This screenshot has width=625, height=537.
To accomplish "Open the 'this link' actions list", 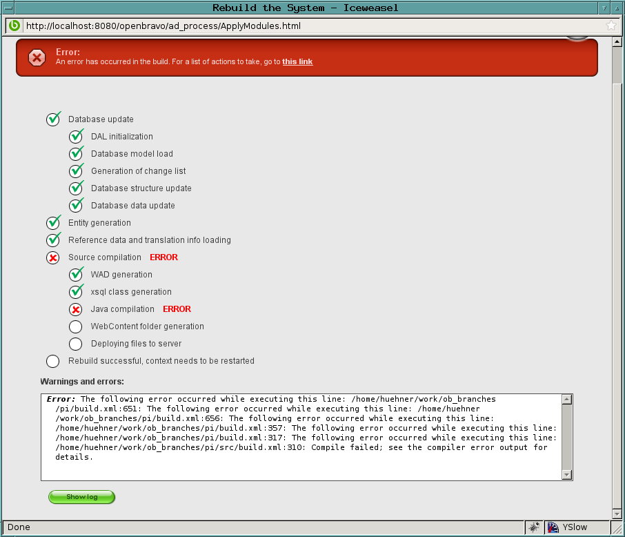I will pos(297,62).
